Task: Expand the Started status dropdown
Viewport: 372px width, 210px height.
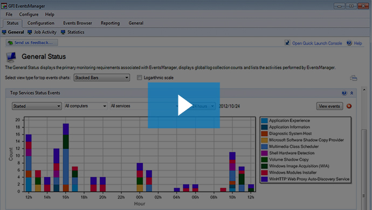Action: pos(37,106)
